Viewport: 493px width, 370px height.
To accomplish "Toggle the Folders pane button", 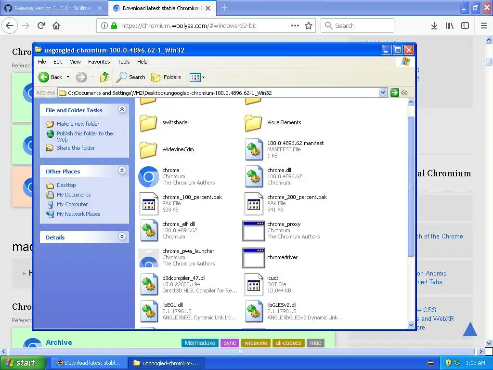I will click(166, 77).
